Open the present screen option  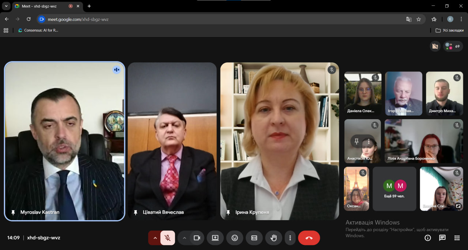click(x=215, y=238)
